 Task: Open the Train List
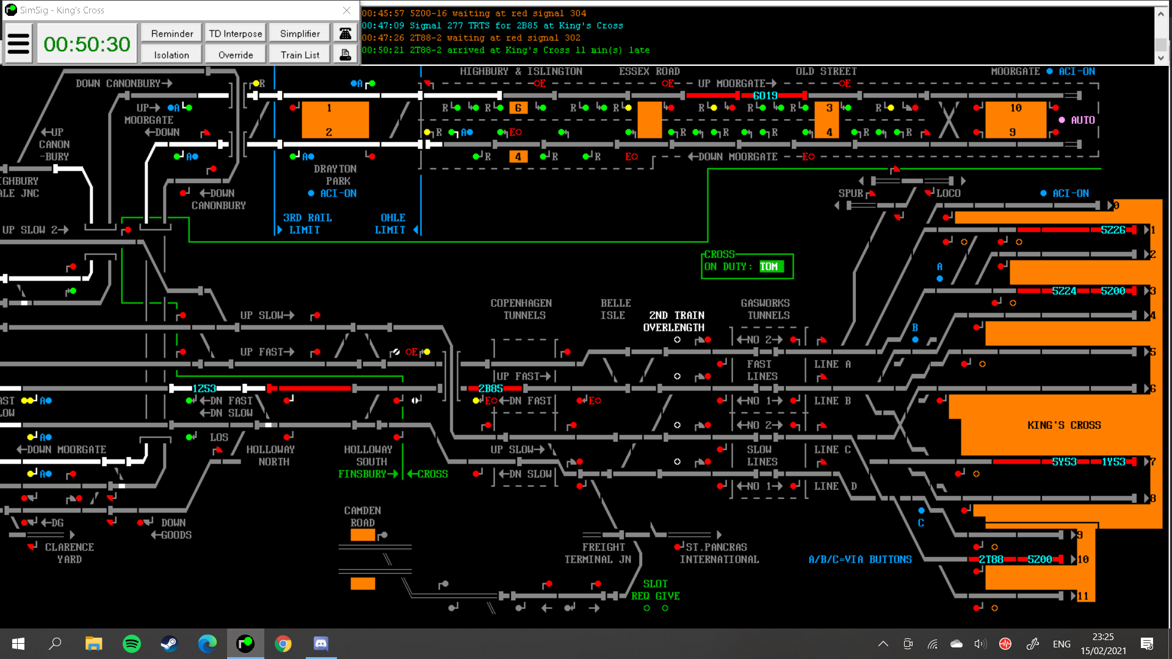(x=300, y=55)
